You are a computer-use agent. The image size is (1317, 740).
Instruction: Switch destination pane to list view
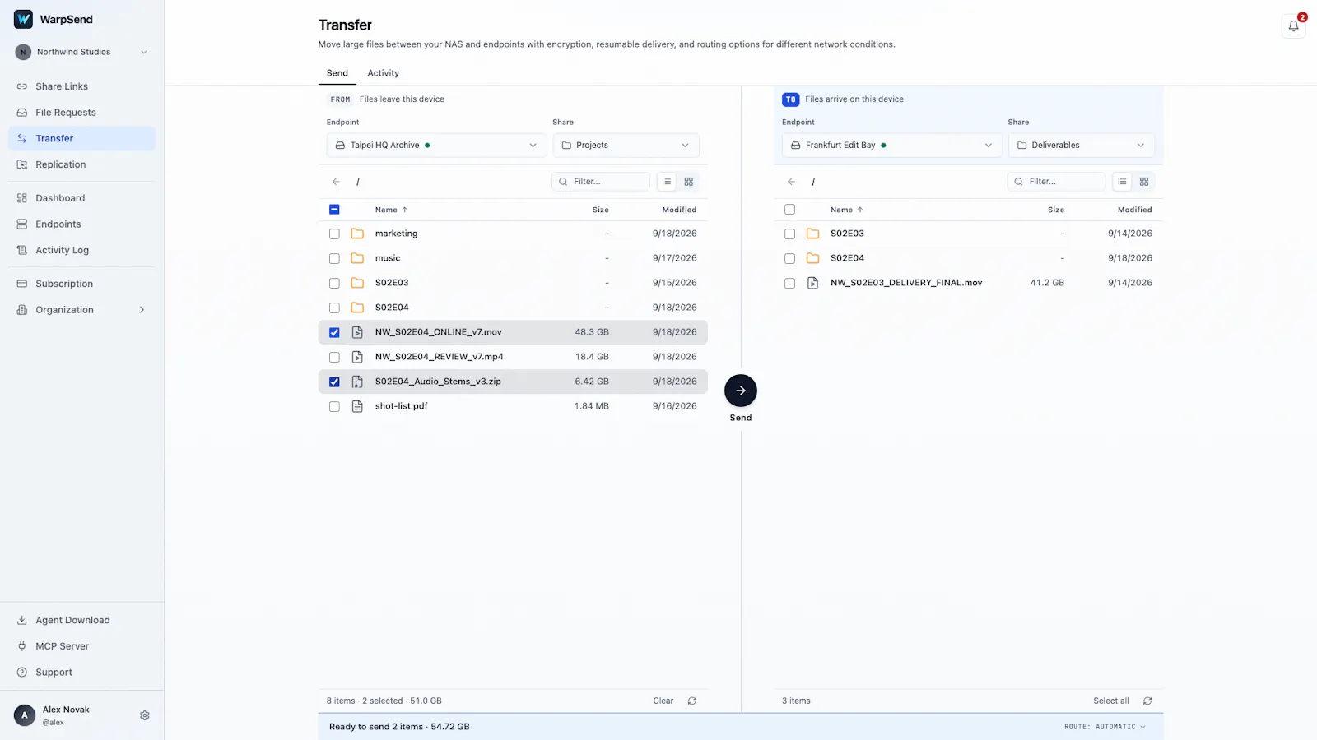point(1122,182)
